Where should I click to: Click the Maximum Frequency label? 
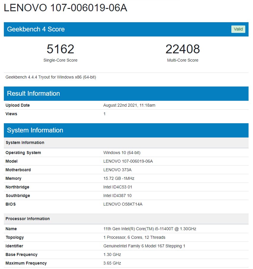[x=26, y=263]
